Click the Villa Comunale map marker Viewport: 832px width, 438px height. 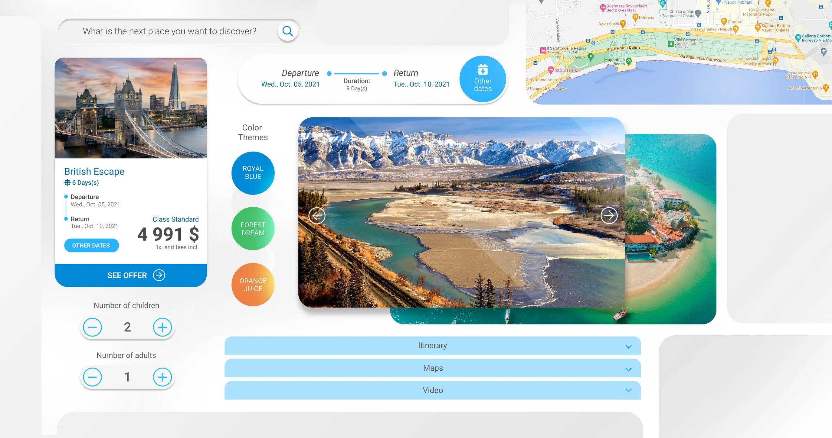tap(670, 43)
